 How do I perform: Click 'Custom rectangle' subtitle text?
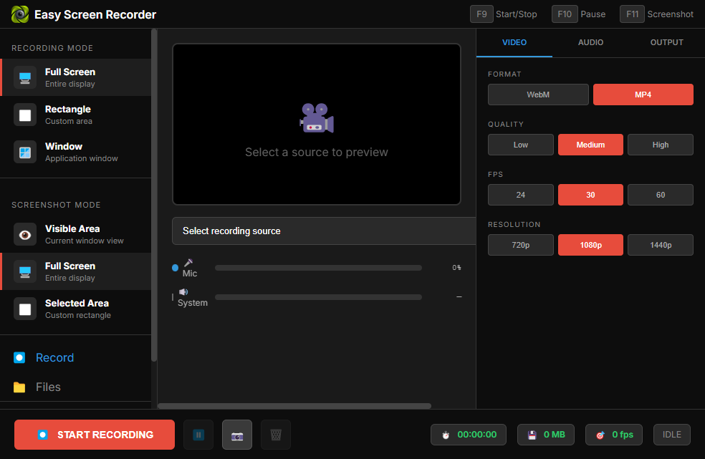(78, 315)
